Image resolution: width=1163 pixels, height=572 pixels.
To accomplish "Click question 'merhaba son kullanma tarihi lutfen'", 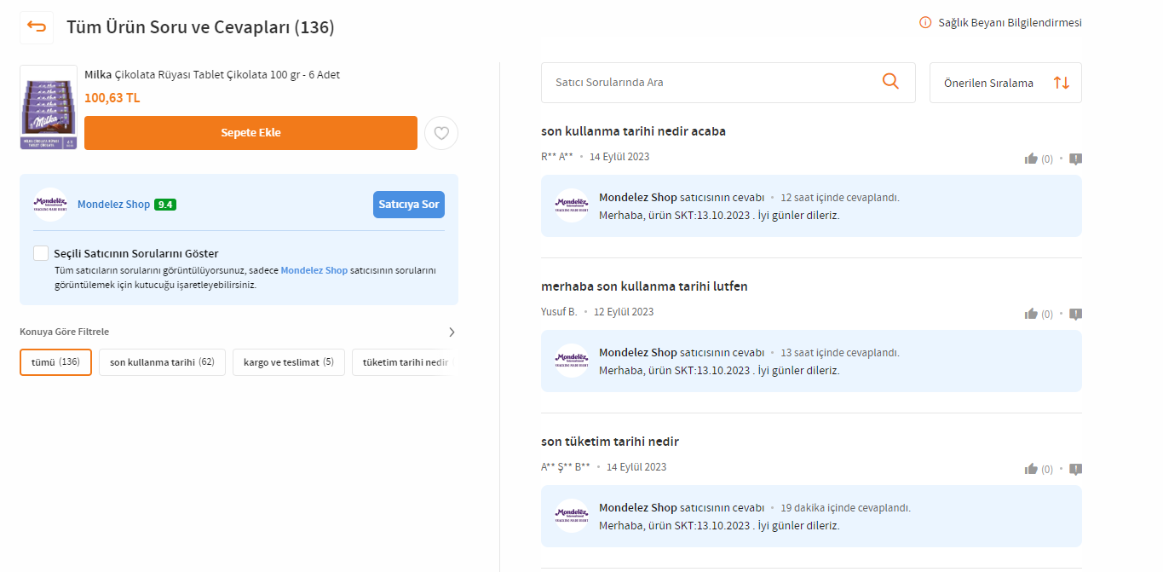I will tap(644, 286).
